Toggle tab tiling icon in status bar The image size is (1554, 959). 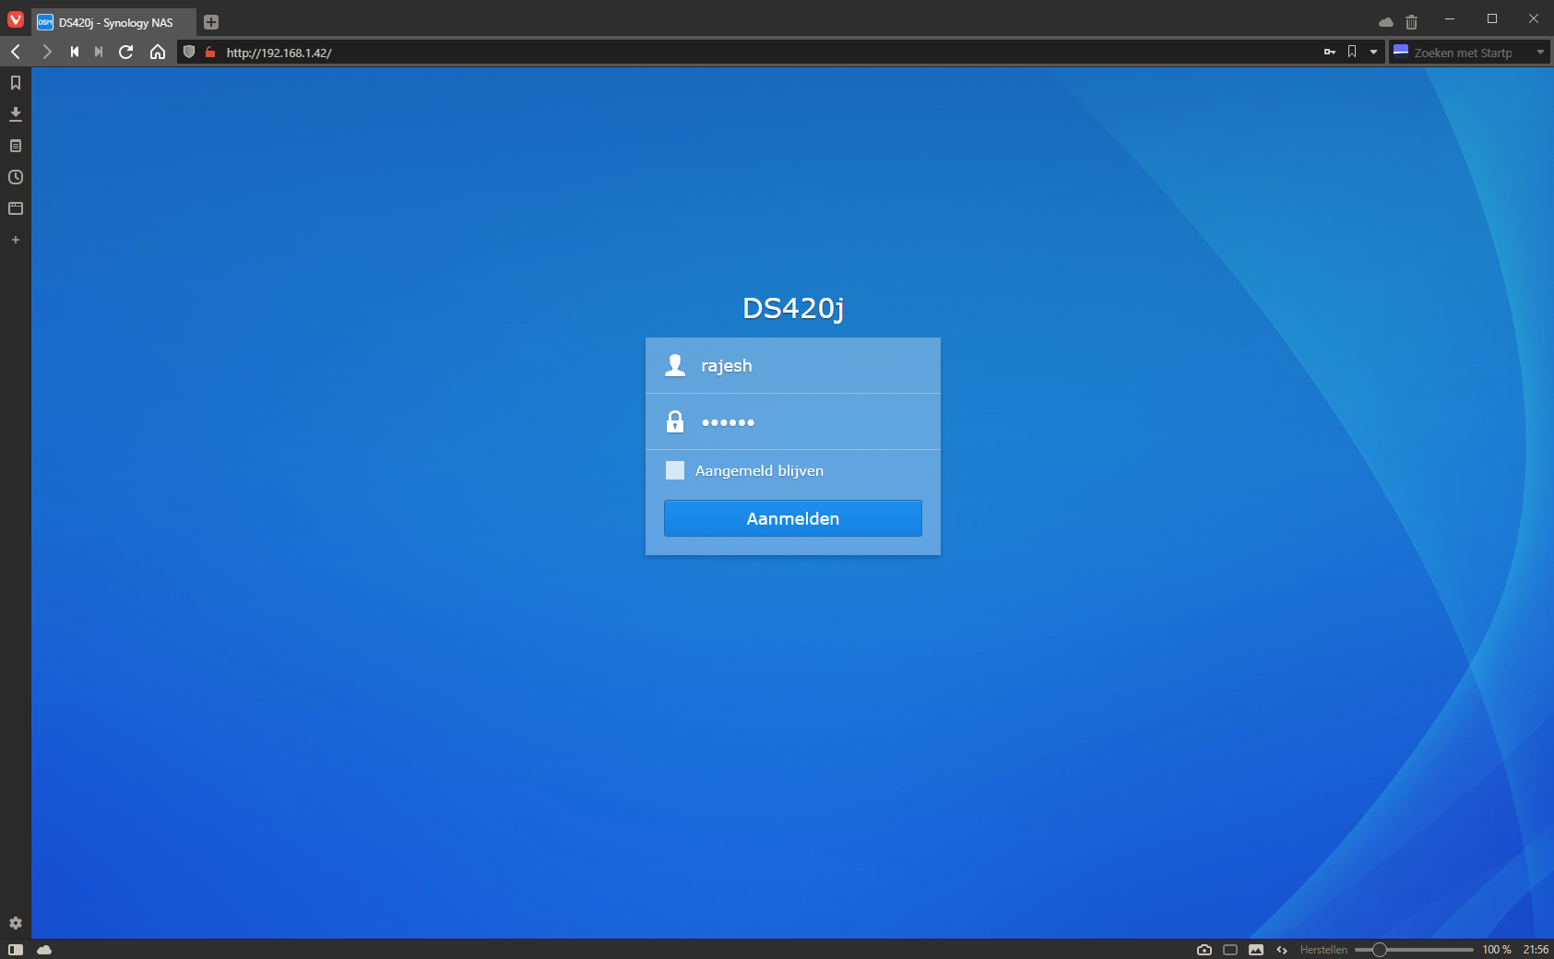pyautogui.click(x=1230, y=949)
